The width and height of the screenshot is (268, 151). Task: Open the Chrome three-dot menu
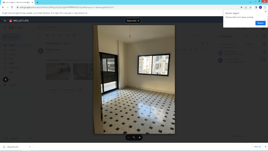point(265,7)
